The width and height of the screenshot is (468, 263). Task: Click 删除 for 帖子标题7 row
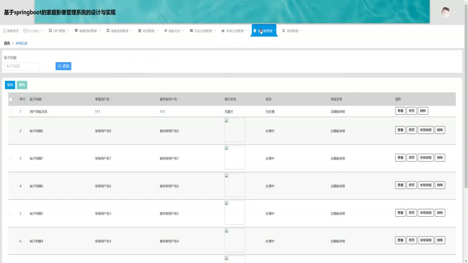[440, 158]
